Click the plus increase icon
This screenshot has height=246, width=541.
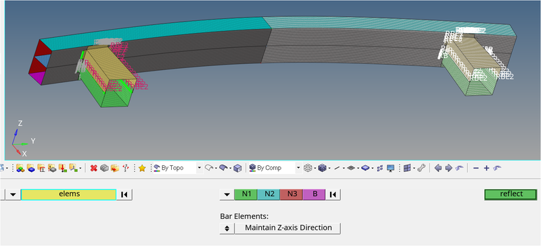click(x=486, y=168)
